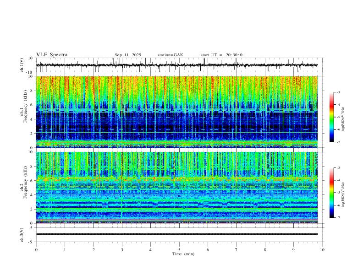Click the "Time (min)" axis title
Screen dimensions: 363x280
coord(183,254)
